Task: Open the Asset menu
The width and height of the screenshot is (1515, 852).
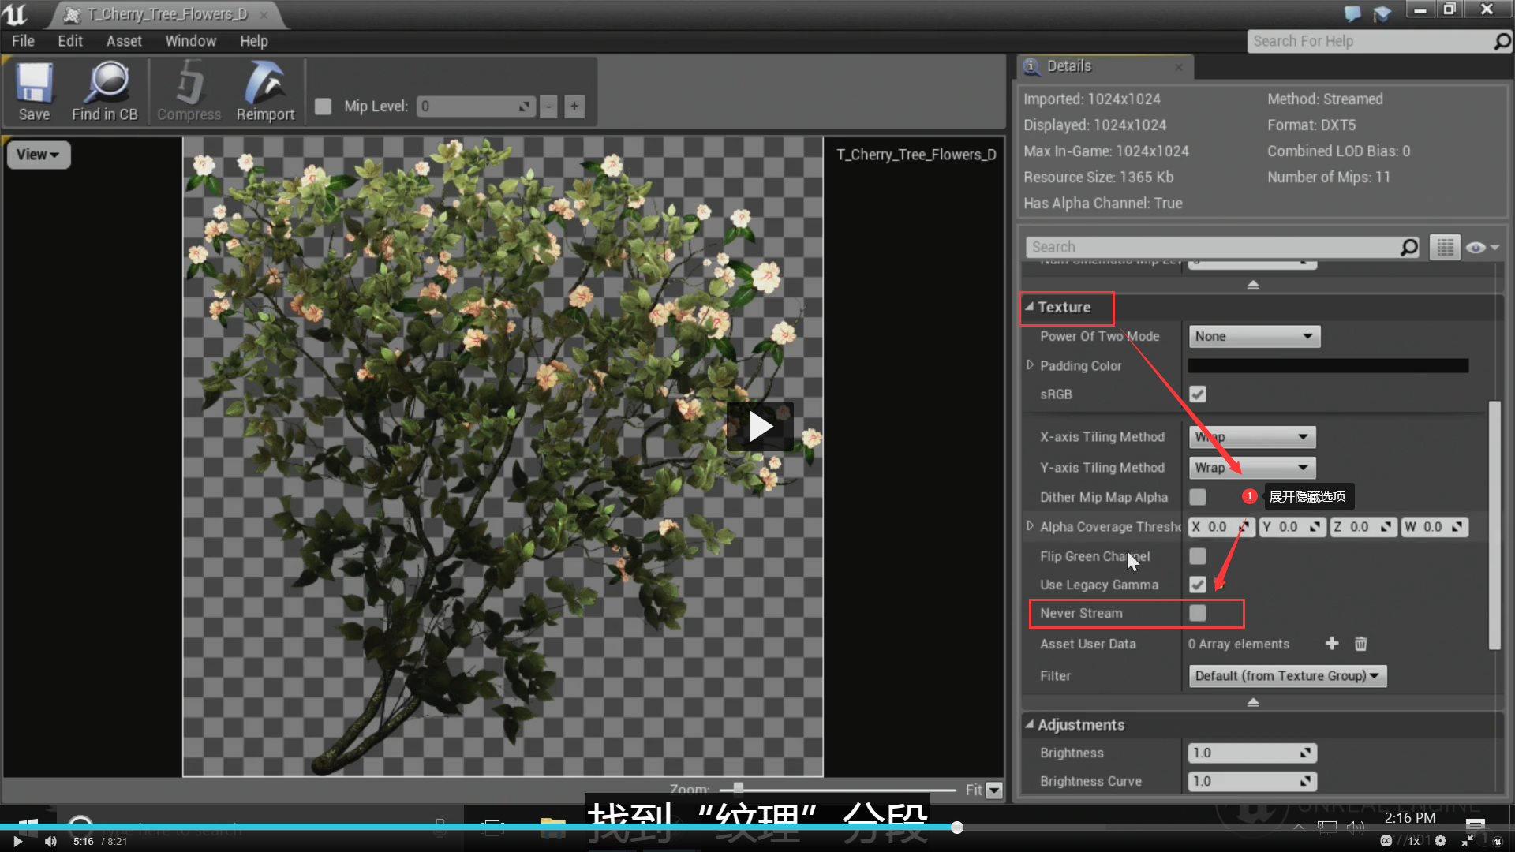Action: click(x=124, y=41)
